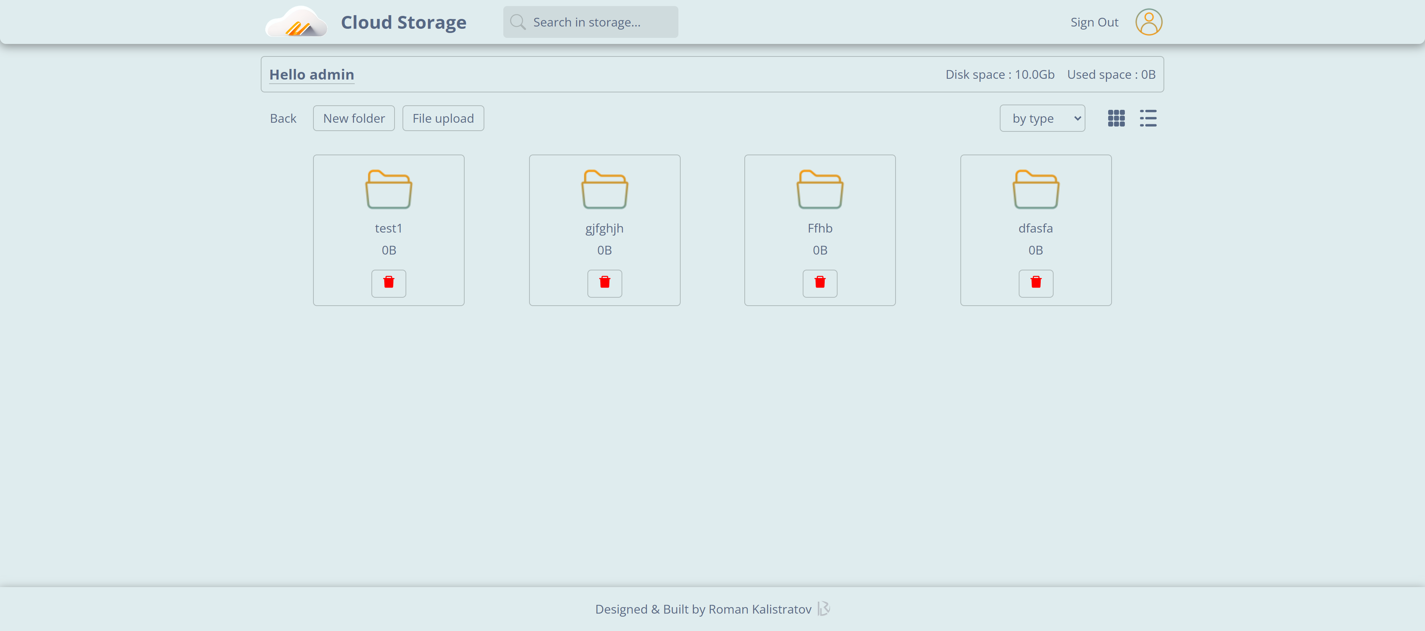Click the Hello admin link
Screen dimensions: 1425x631
coord(312,74)
